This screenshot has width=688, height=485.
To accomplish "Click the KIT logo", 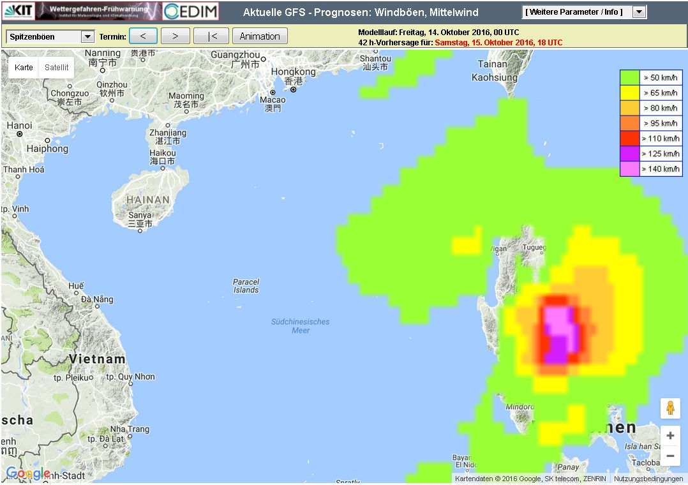I will point(18,11).
